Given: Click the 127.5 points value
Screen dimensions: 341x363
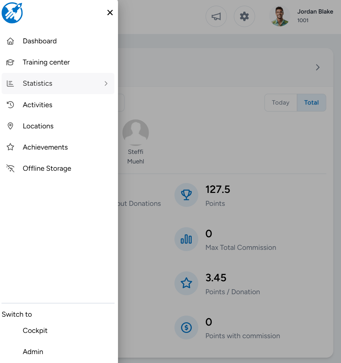Looking at the screenshot, I should pyautogui.click(x=218, y=189).
